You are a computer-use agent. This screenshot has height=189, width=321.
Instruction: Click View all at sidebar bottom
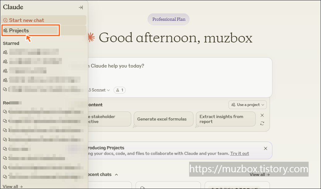point(12,187)
